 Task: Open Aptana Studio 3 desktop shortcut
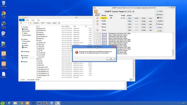click(x=4, y=55)
